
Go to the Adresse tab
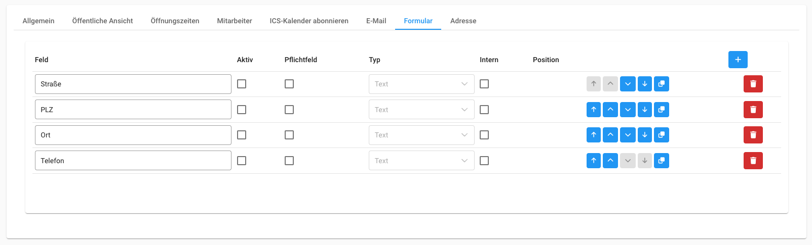click(463, 21)
